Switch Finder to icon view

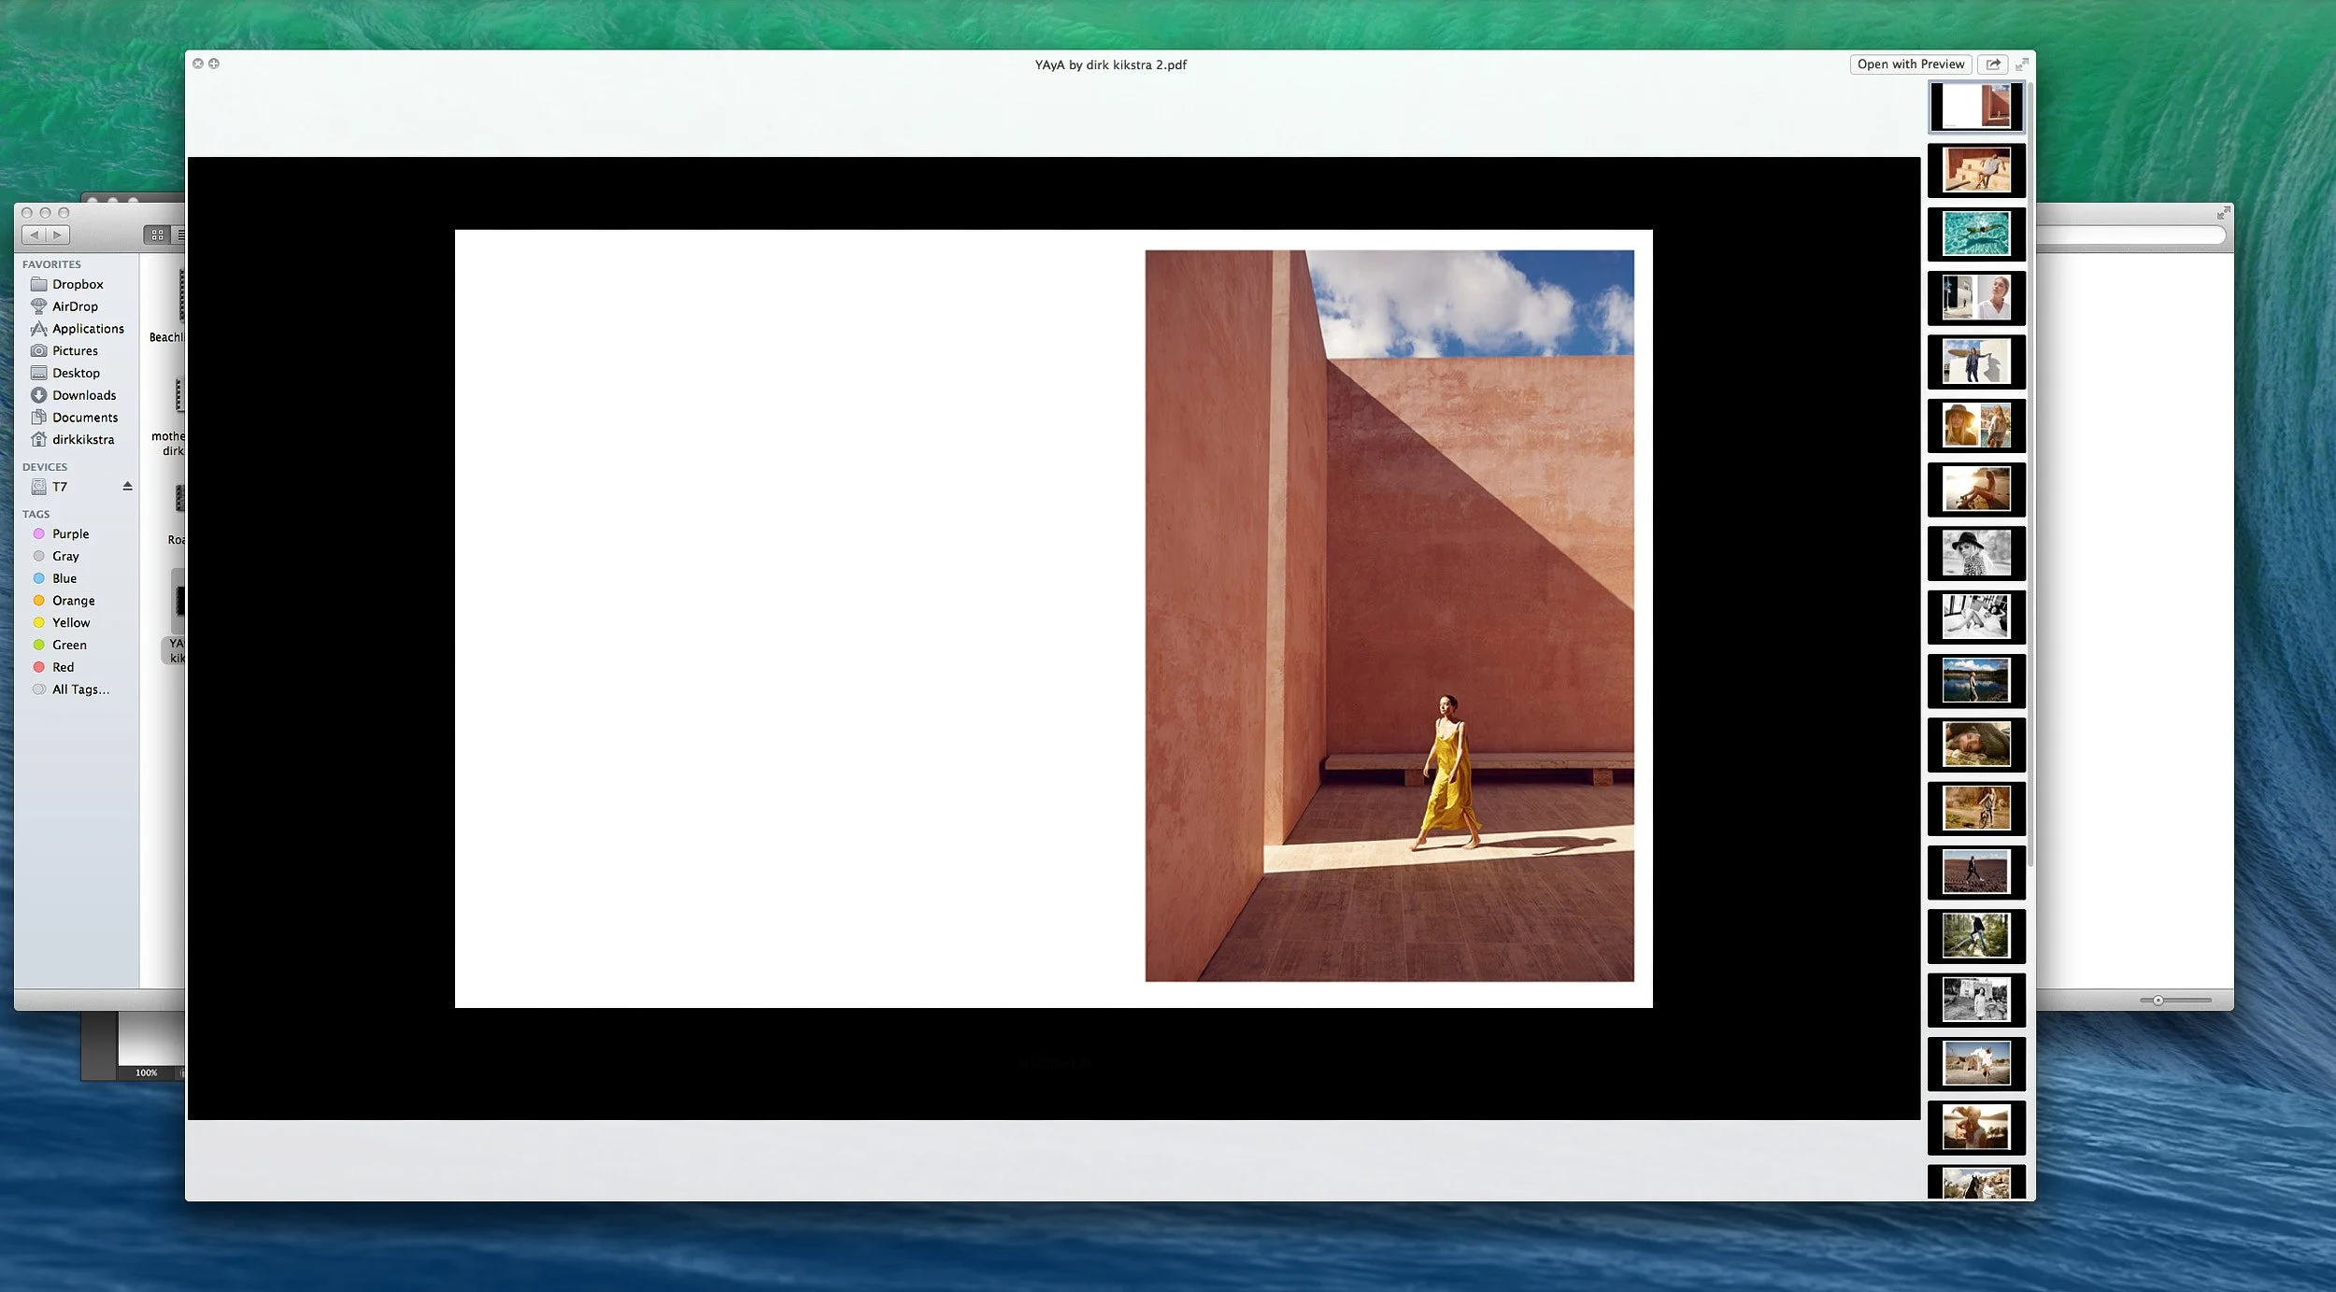157,235
